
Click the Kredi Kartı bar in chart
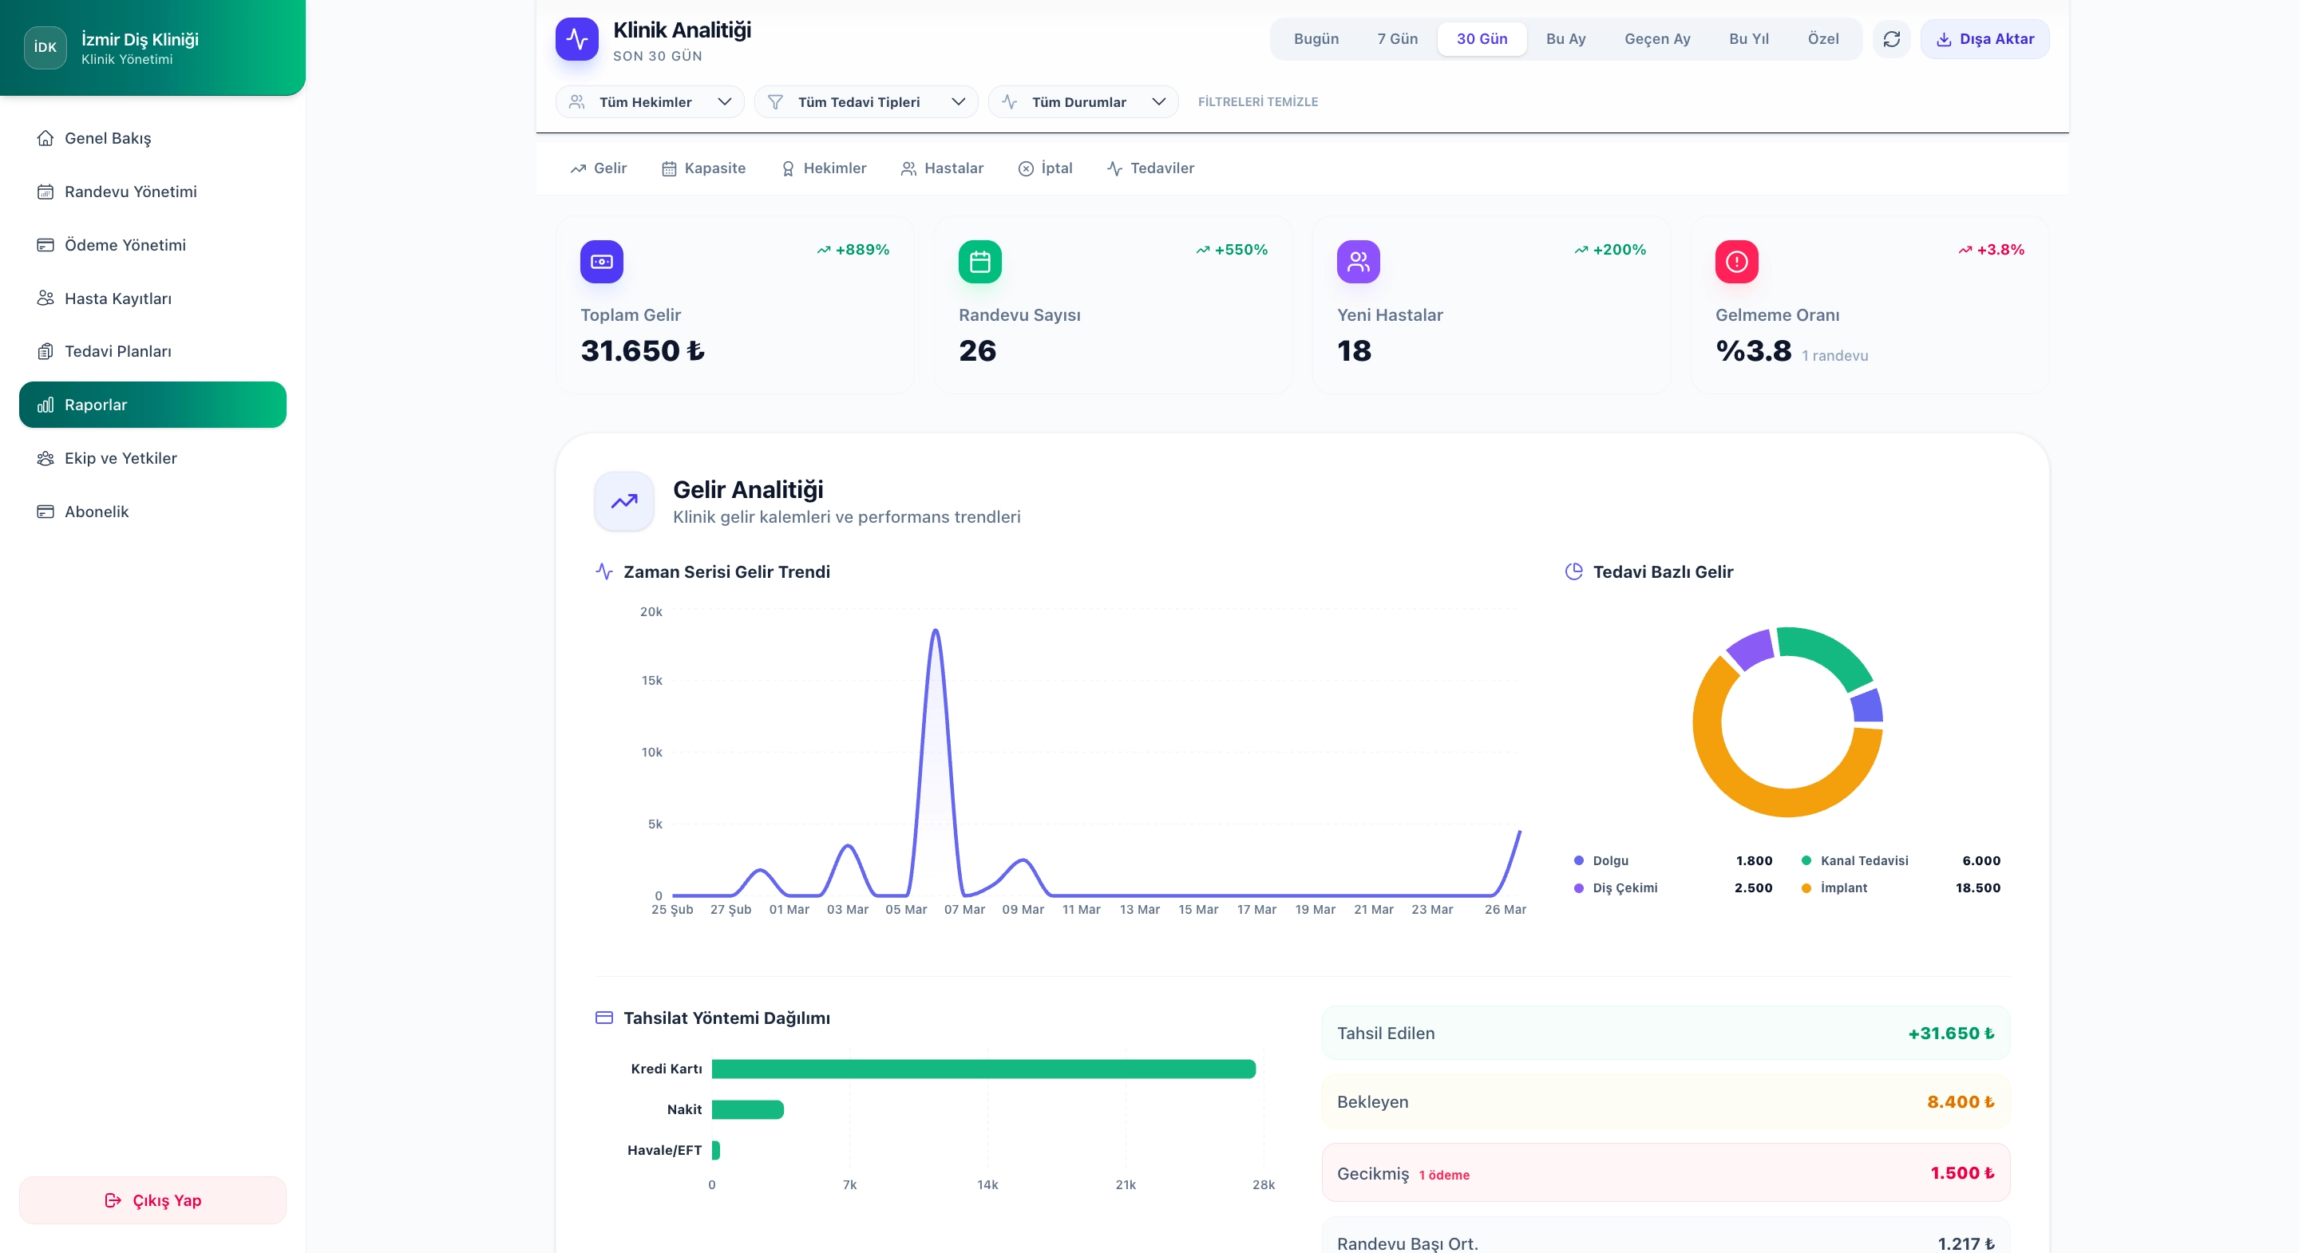(983, 1069)
